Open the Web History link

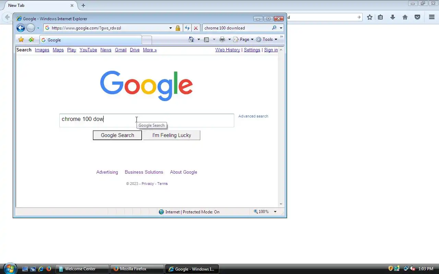227,50
